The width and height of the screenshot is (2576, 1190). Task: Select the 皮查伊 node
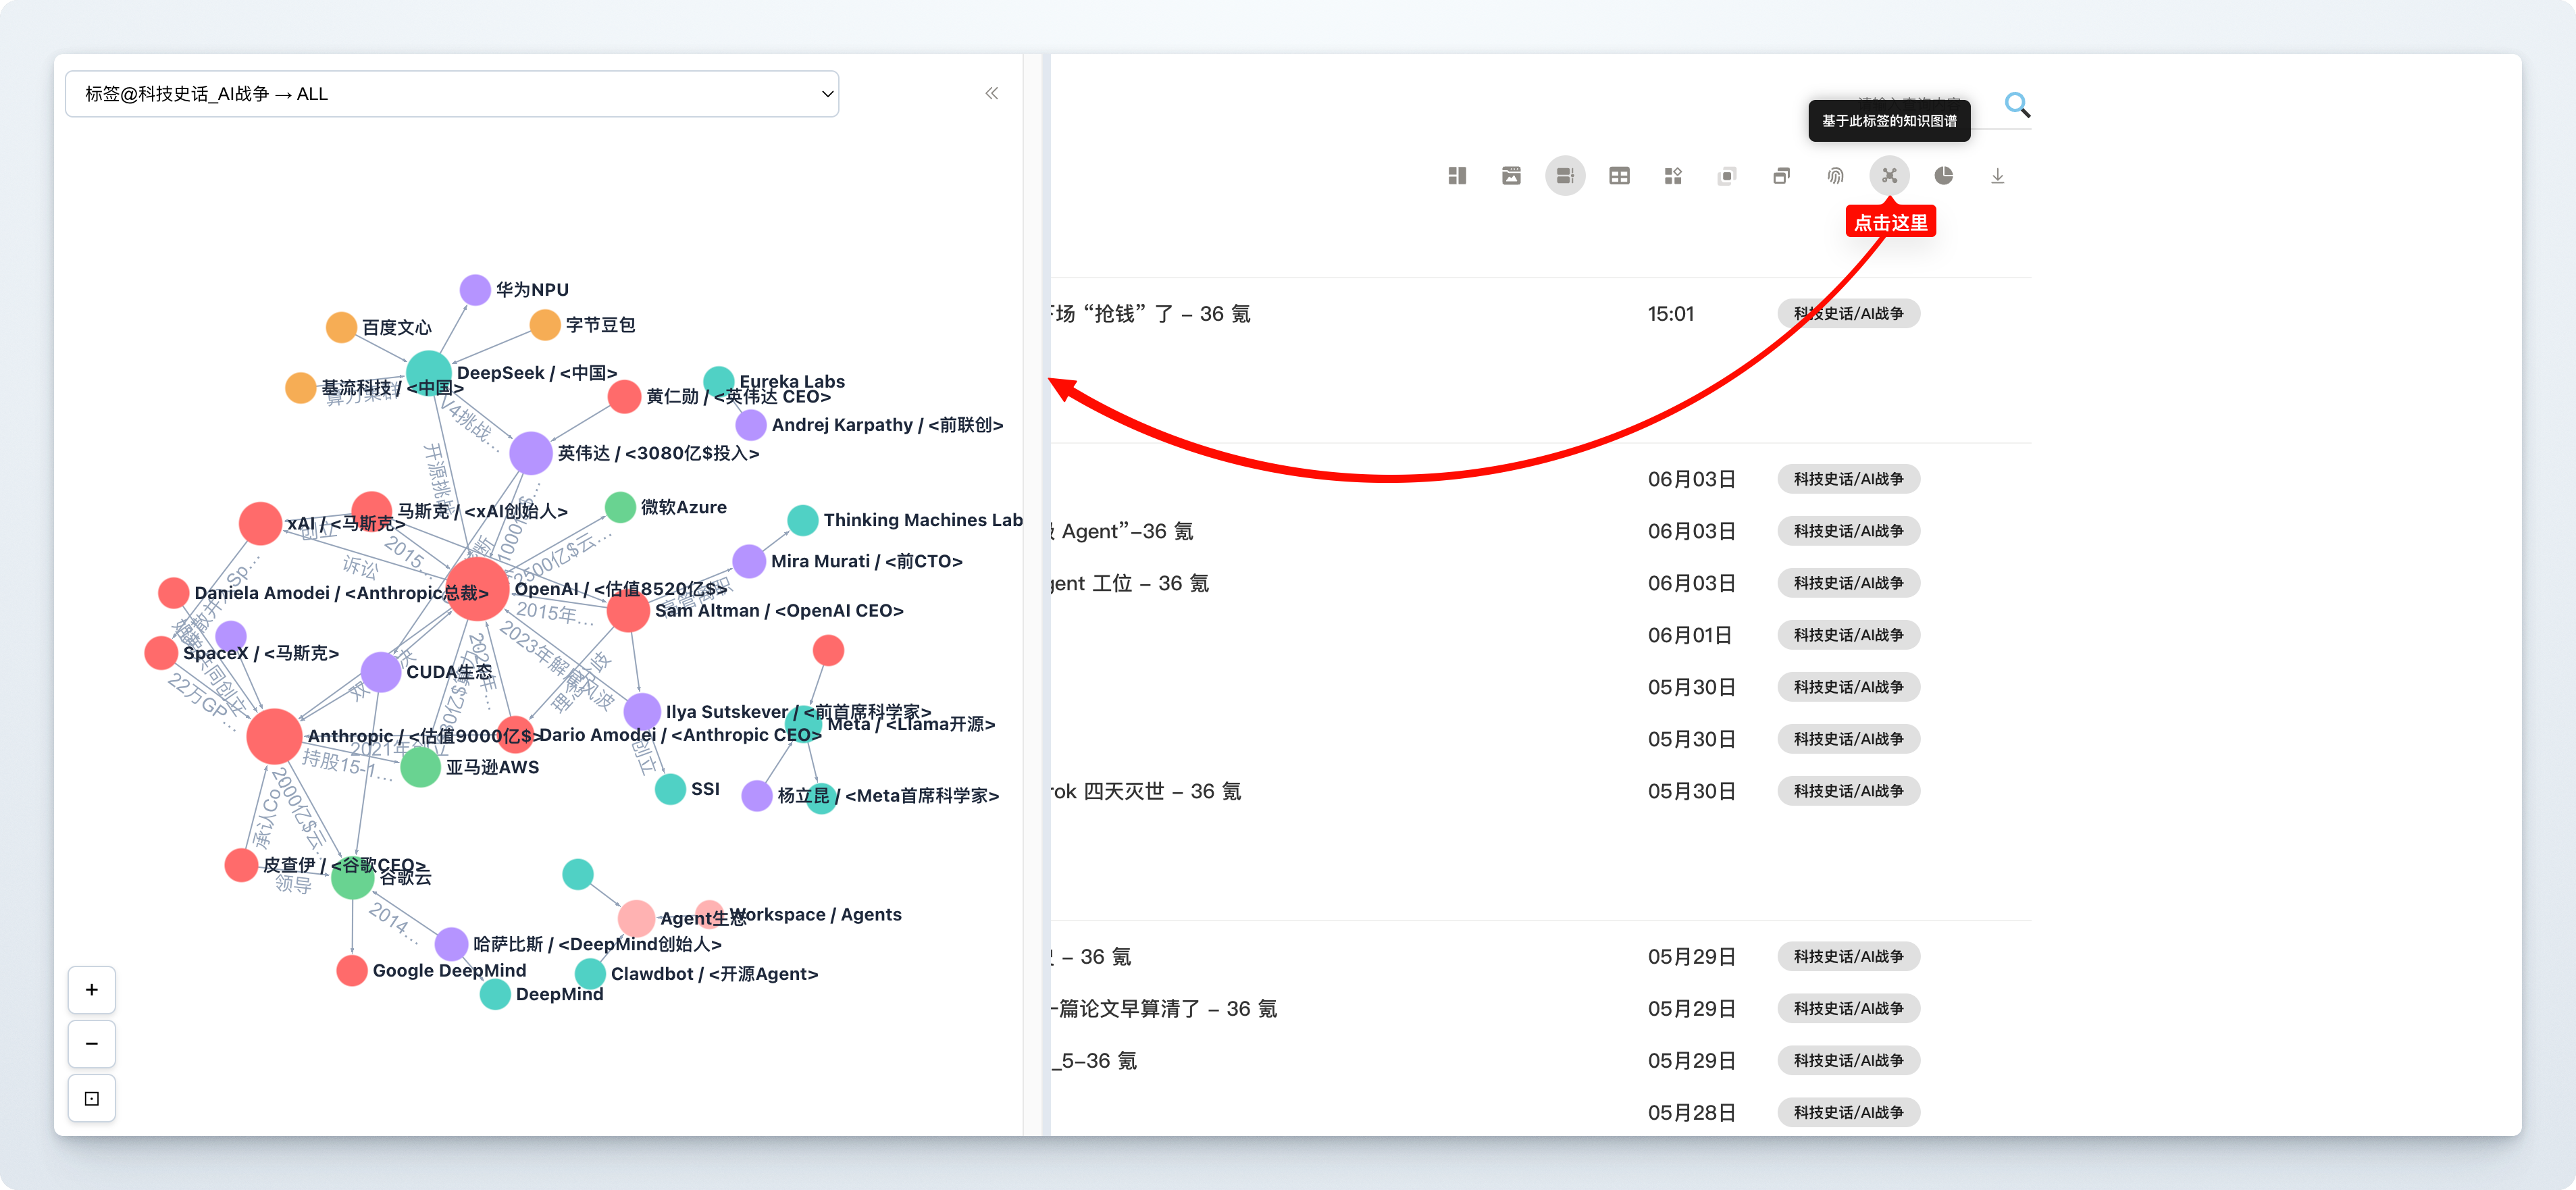pos(241,864)
